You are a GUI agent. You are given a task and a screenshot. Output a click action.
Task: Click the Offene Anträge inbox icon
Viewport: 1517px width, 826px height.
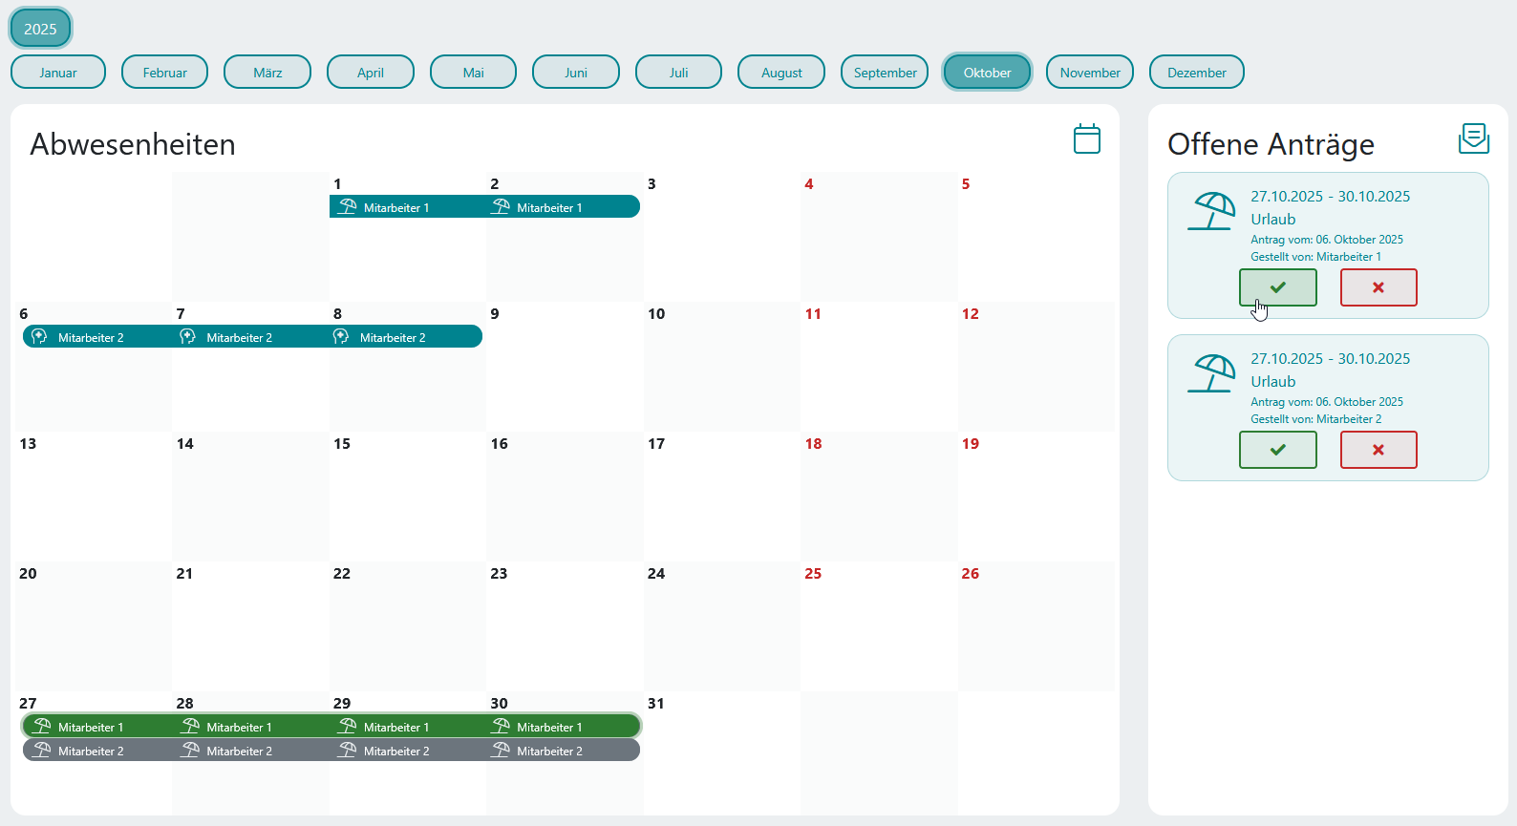point(1473,139)
